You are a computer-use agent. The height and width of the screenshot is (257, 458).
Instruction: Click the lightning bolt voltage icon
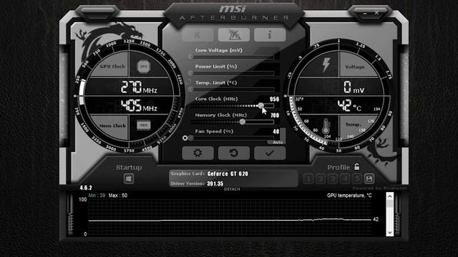(x=326, y=65)
